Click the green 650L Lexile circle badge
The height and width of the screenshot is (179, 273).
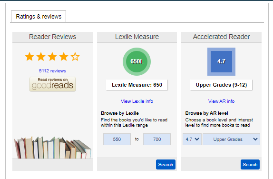137,62
